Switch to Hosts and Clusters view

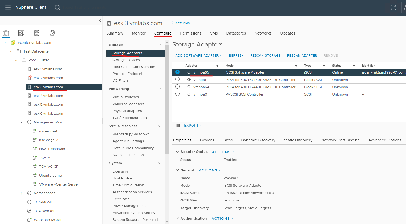tap(6, 33)
